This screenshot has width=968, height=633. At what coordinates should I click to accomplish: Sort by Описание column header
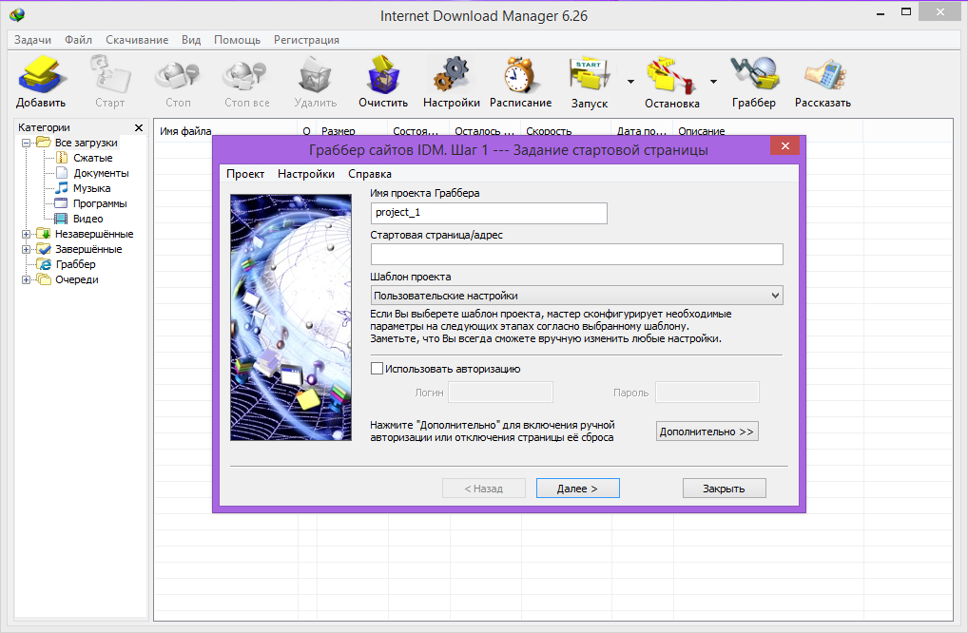point(767,131)
